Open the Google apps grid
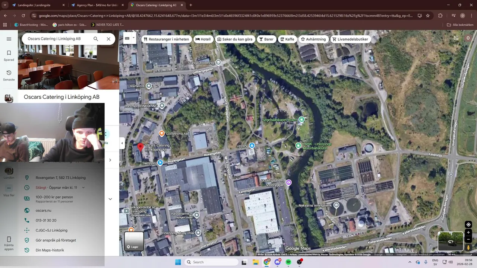The width and height of the screenshot is (477, 268). click(x=456, y=38)
